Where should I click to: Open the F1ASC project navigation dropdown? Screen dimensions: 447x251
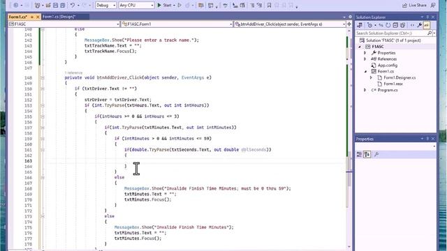pos(64,24)
